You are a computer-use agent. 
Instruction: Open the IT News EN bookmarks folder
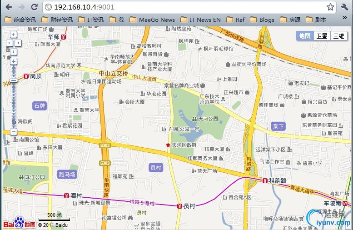click(x=201, y=20)
